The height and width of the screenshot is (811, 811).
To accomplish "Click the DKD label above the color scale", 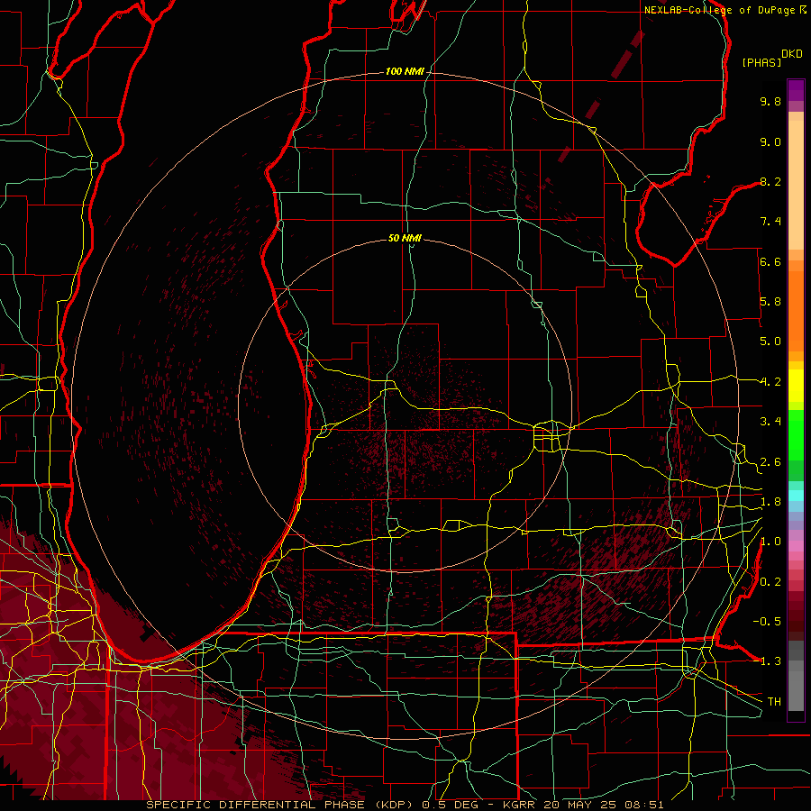I will tap(792, 54).
